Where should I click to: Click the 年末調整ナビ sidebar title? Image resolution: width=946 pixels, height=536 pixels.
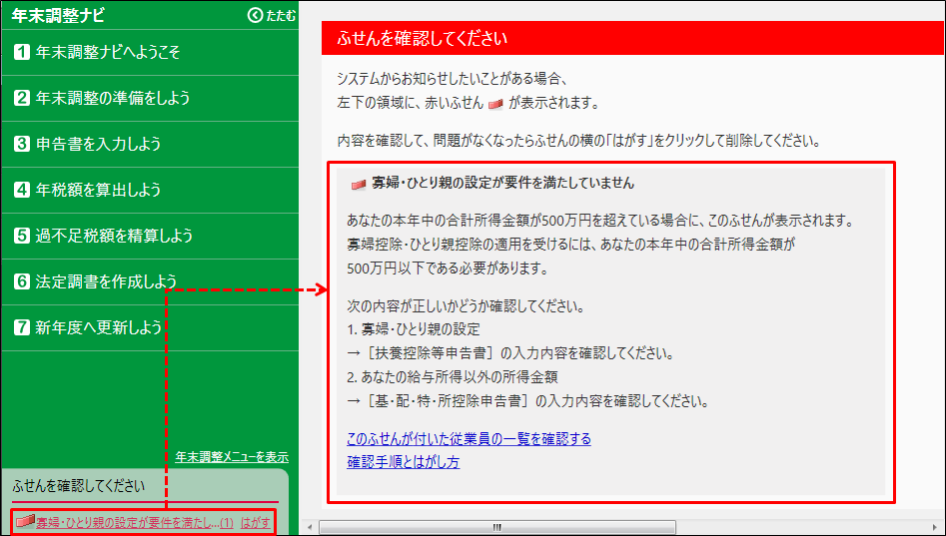click(58, 15)
